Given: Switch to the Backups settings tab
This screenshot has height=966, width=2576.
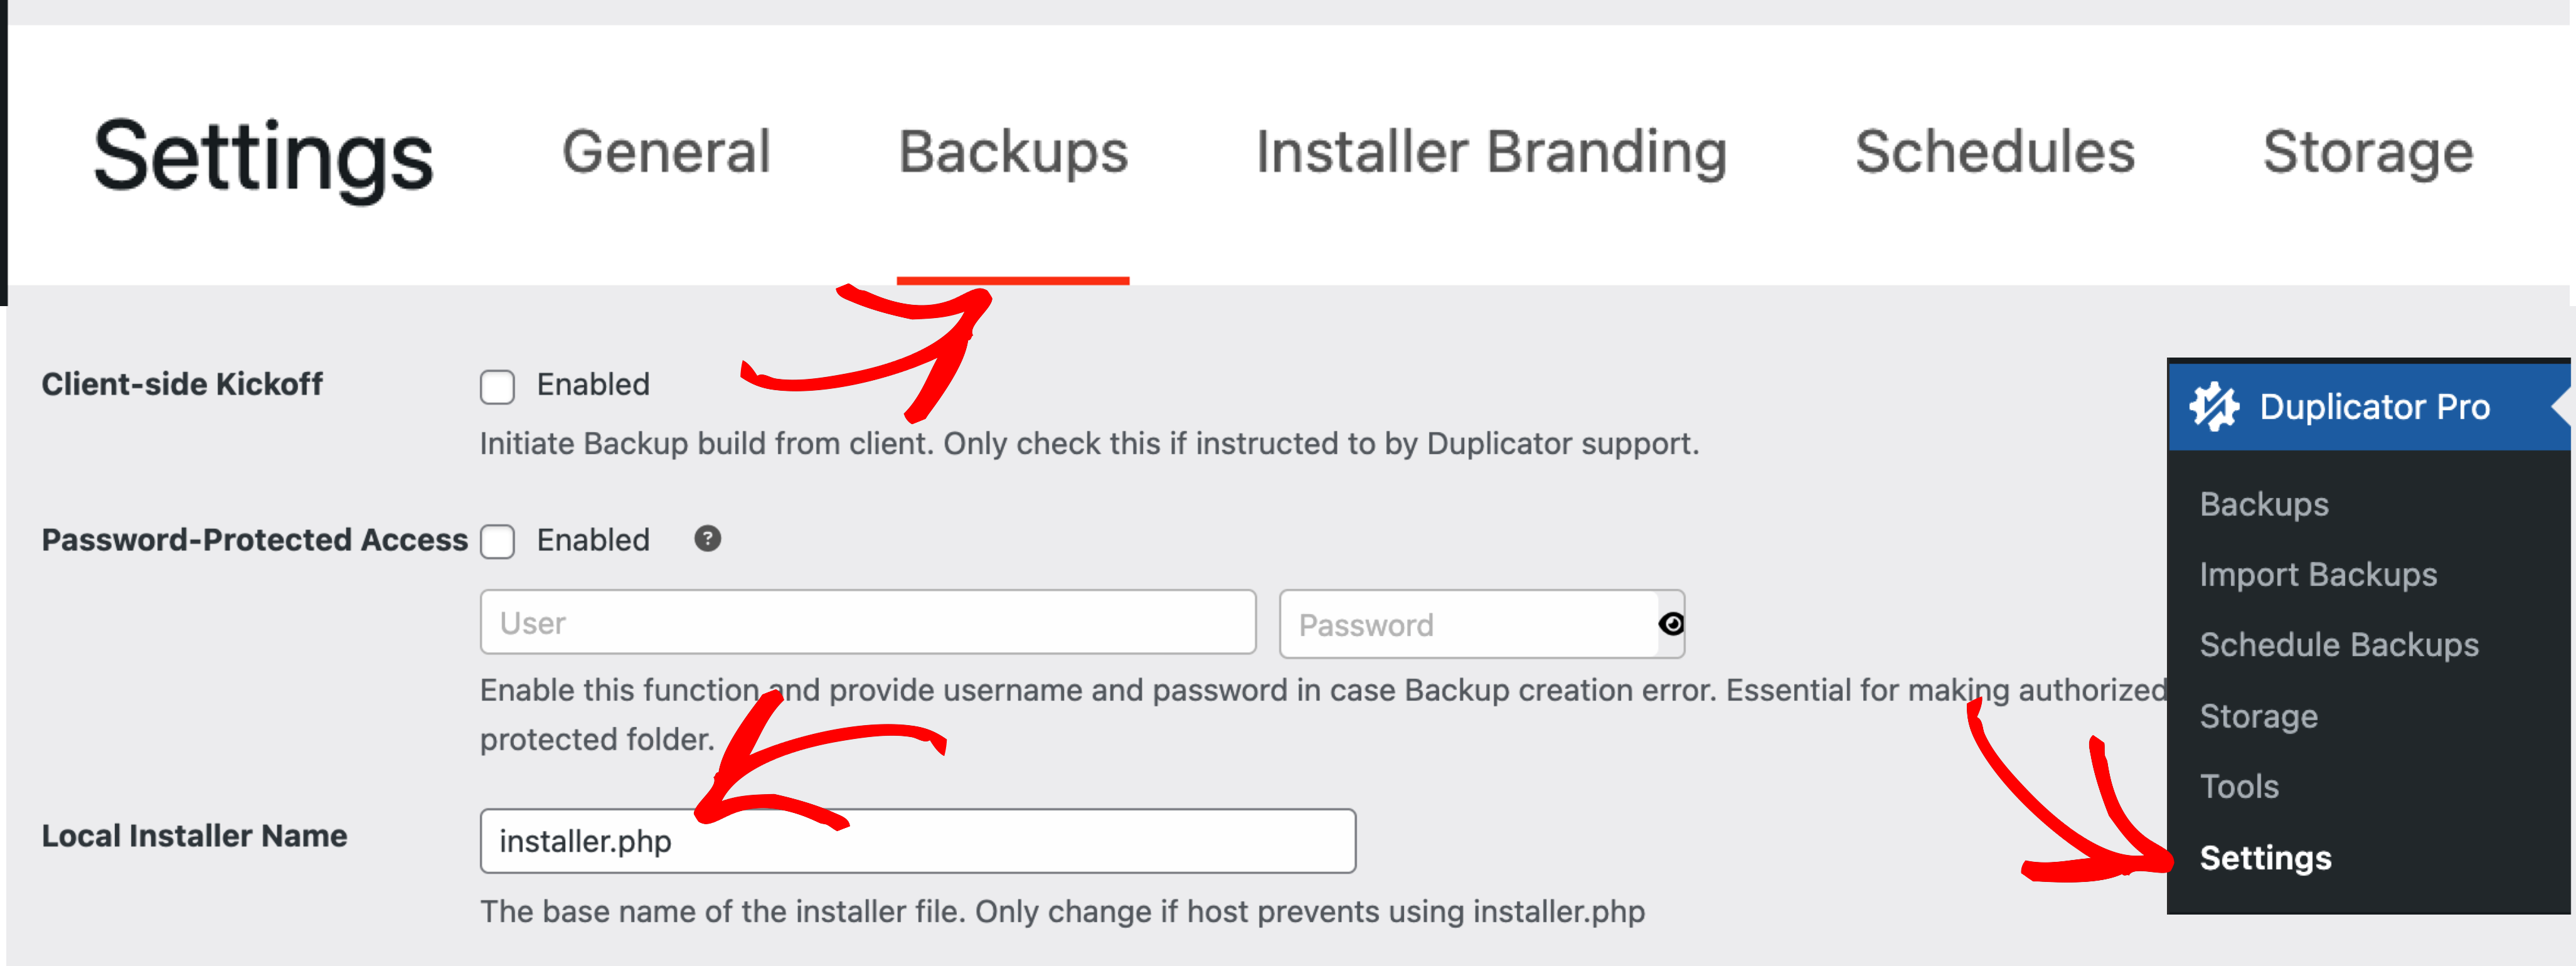Looking at the screenshot, I should tap(1013, 152).
